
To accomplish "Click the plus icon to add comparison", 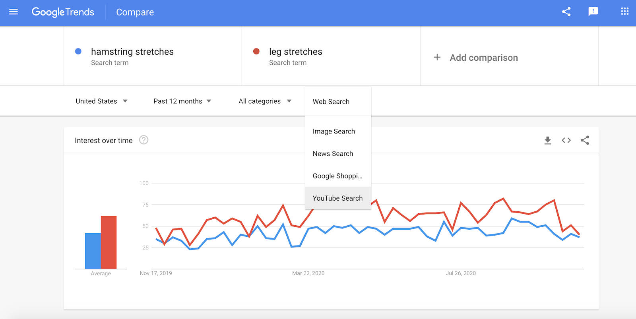I will pos(437,58).
